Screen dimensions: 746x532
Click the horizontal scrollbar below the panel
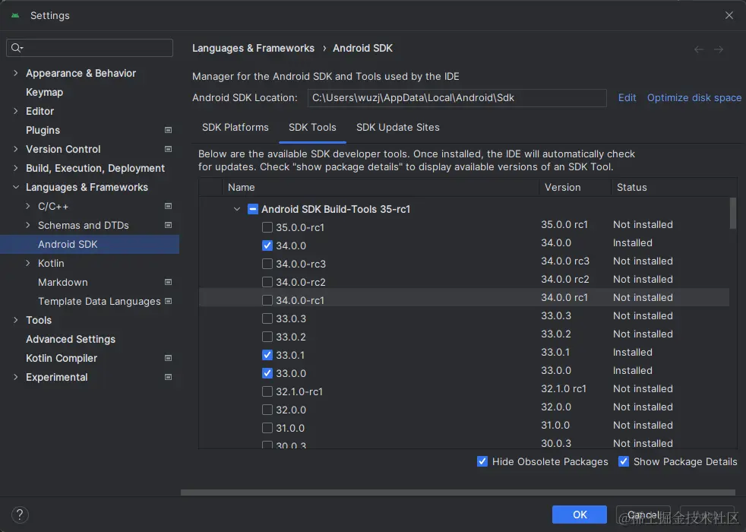coord(458,492)
